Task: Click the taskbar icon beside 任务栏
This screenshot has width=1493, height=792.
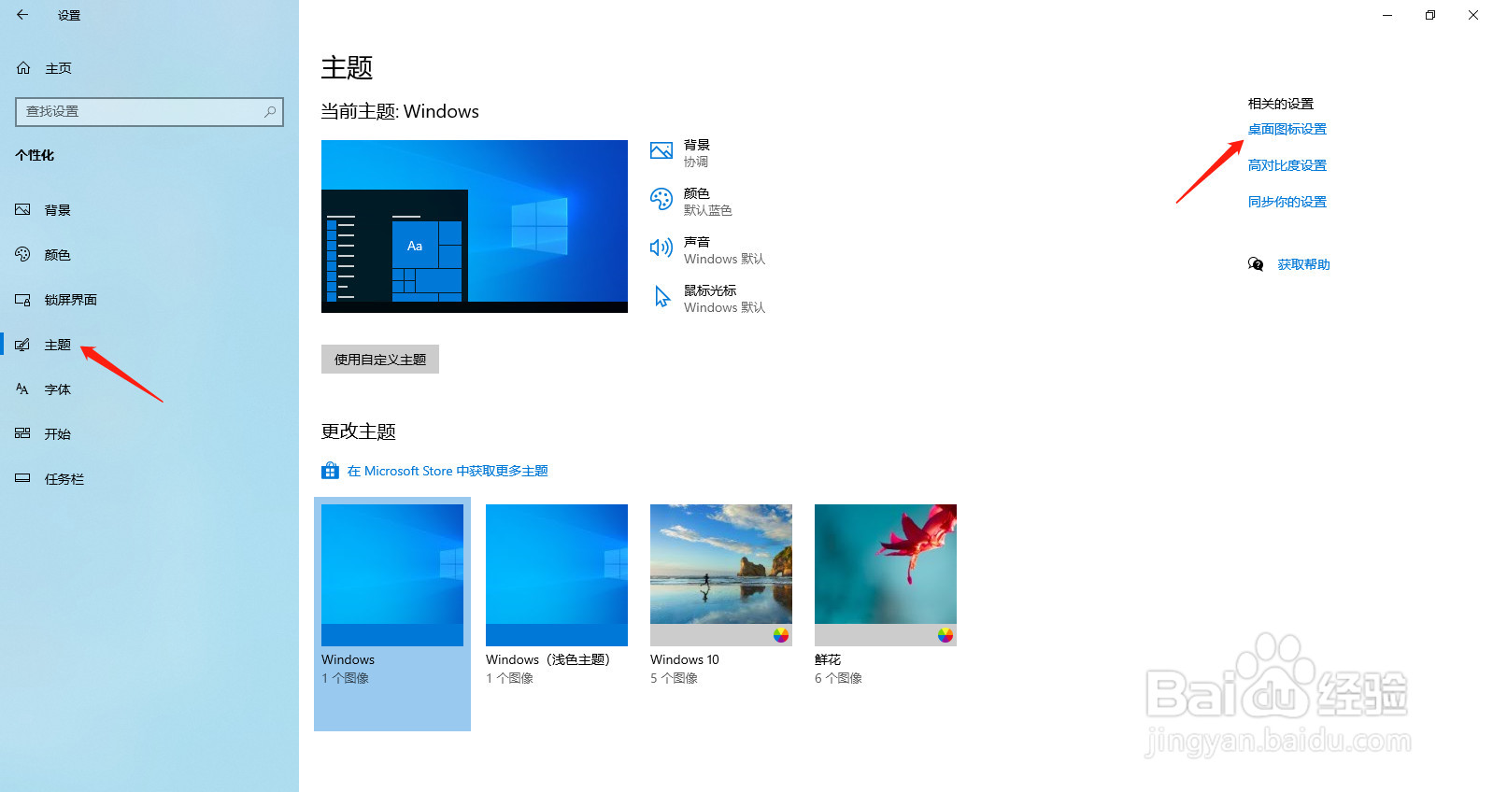Action: click(23, 478)
